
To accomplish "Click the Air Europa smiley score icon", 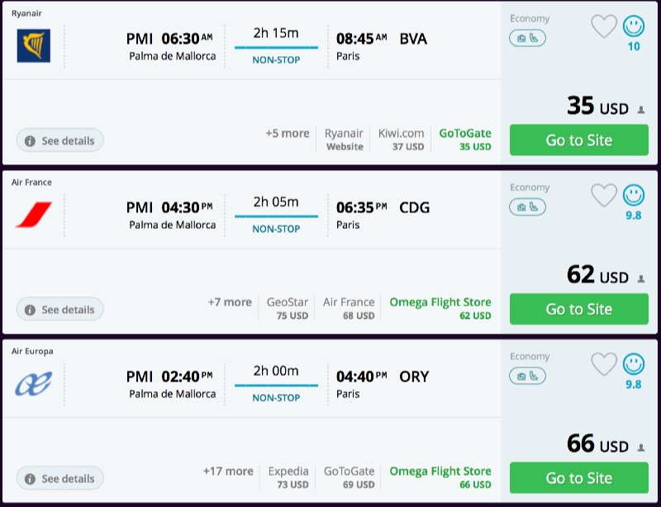I will click(634, 364).
